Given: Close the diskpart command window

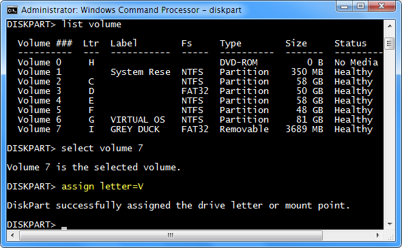Looking at the screenshot, I should point(382,6).
